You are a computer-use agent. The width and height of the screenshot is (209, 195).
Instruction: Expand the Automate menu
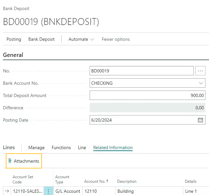pos(81,39)
